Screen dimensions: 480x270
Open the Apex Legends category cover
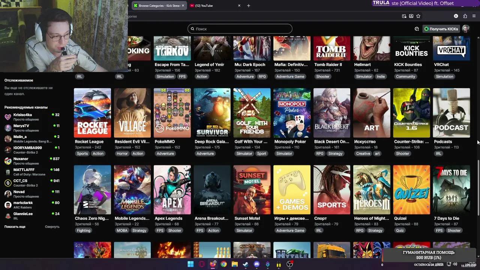172,190
